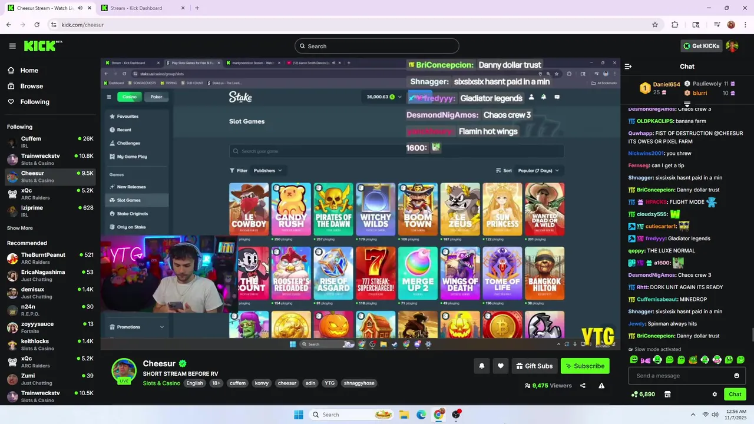Open the emoji picker in message box
Image resolution: width=754 pixels, height=424 pixels.
pyautogui.click(x=736, y=376)
